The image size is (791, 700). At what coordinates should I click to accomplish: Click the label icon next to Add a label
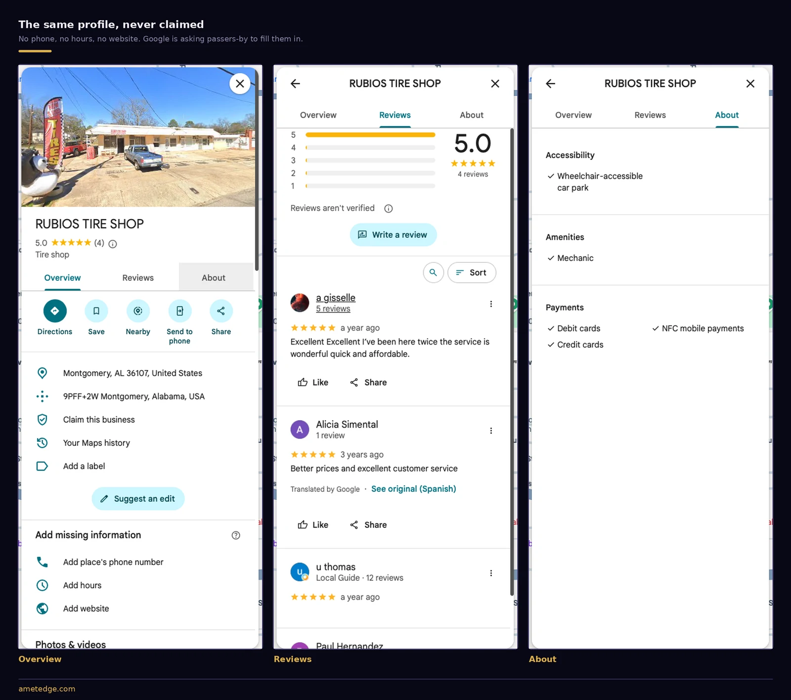point(43,466)
